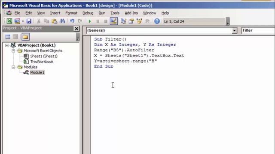Select Module1 in project tree
This screenshot has height=154, width=275.
[37, 72]
